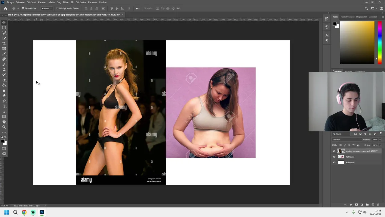Toggle lock image pixels brush icon
The width and height of the screenshot is (385, 217).
[345, 145]
